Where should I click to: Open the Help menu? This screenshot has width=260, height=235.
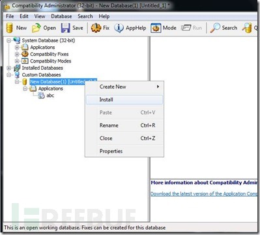pos(104,16)
